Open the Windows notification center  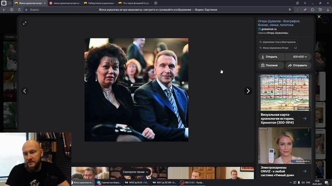[326, 182]
